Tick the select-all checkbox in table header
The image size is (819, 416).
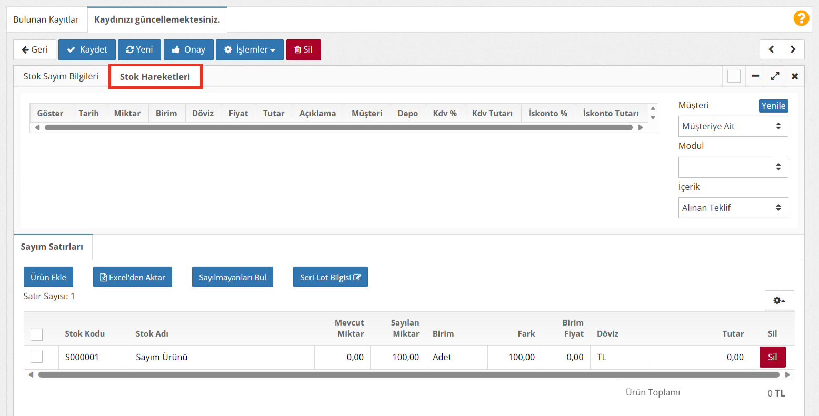[x=36, y=334]
